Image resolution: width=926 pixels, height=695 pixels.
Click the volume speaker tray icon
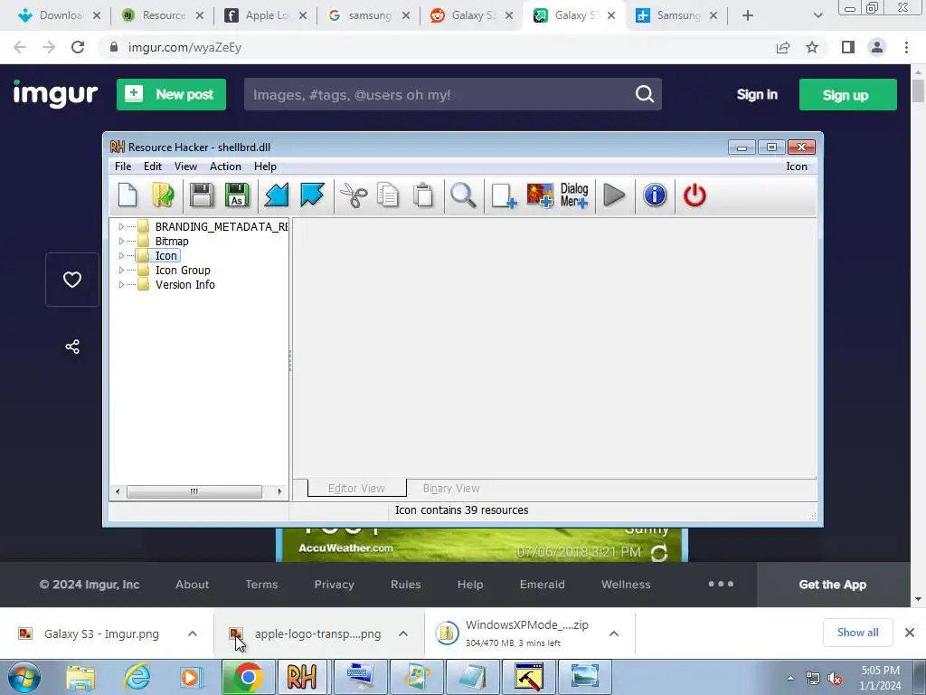[835, 679]
